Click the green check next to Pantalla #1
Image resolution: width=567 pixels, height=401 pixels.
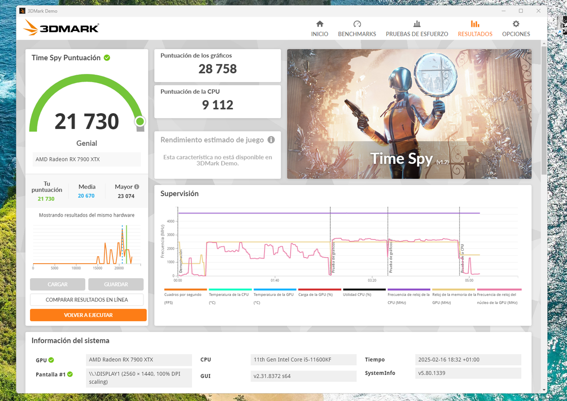(x=70, y=374)
